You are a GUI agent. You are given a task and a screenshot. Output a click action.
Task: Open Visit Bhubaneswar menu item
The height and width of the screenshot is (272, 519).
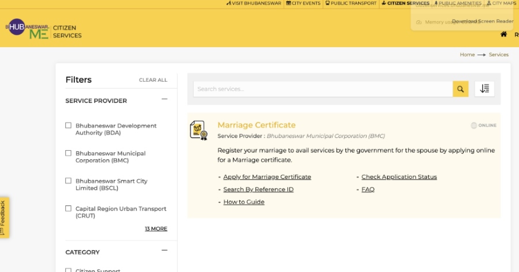pyautogui.click(x=254, y=3)
